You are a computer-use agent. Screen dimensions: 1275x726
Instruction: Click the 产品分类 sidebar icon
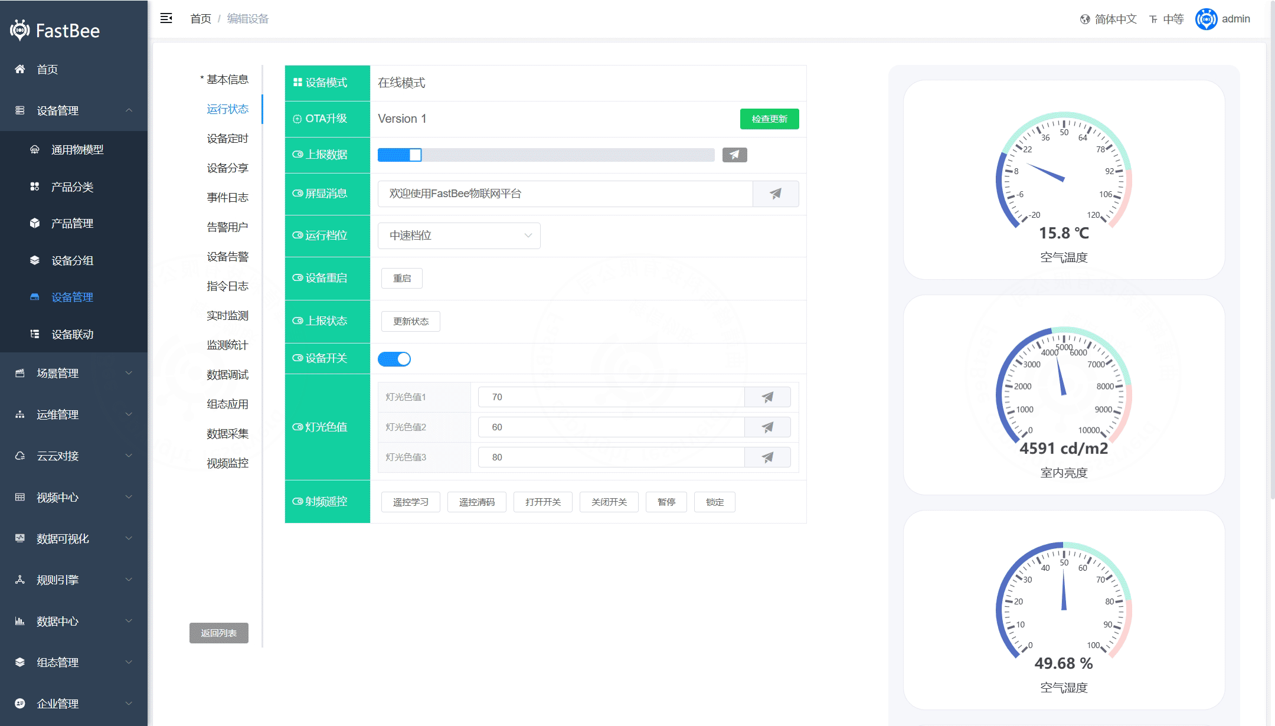click(x=35, y=187)
